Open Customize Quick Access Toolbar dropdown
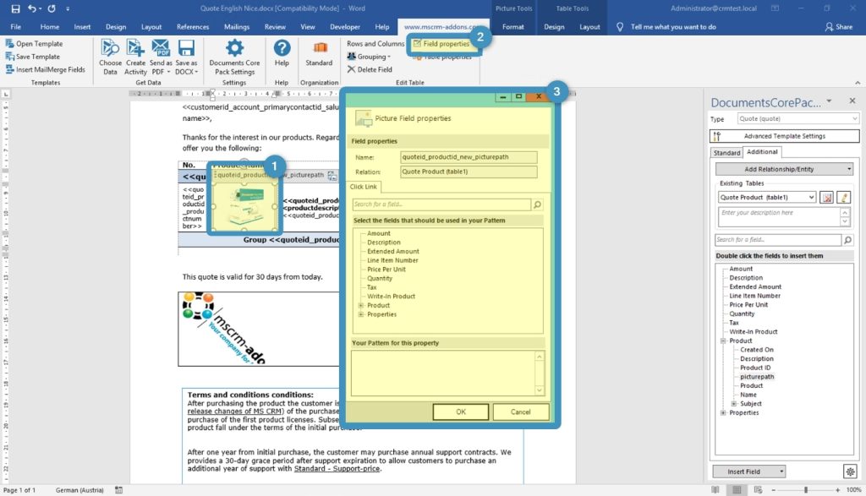Image resolution: width=866 pixels, height=496 pixels. 68,8
